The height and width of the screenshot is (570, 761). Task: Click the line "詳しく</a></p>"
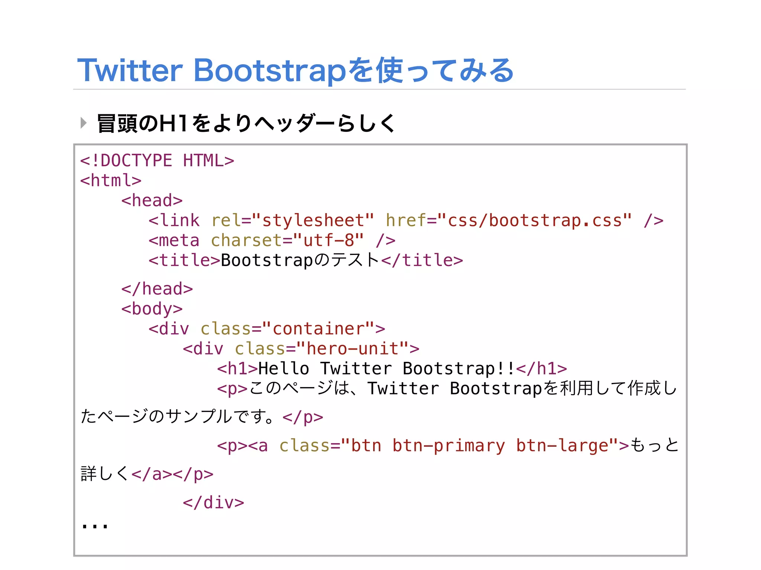pyautogui.click(x=147, y=474)
